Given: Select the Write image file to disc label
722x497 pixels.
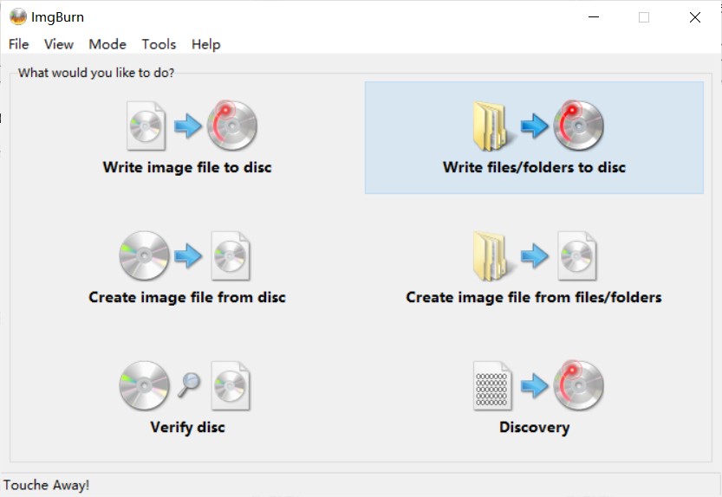Looking at the screenshot, I should pyautogui.click(x=187, y=167).
